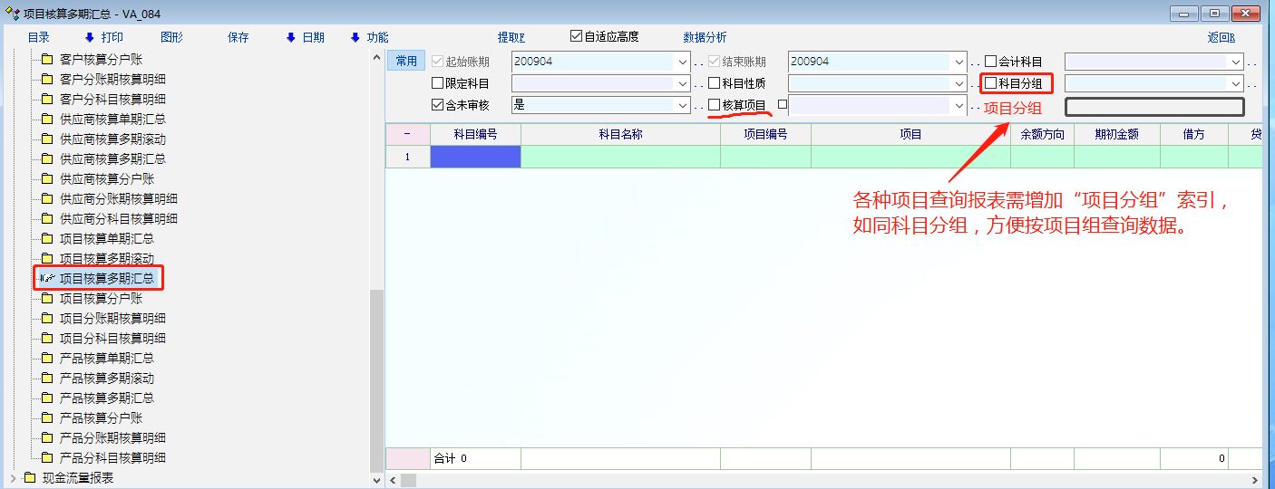Select 项目核算分户账 in the report tree
1275x489 pixels.
[x=101, y=299]
